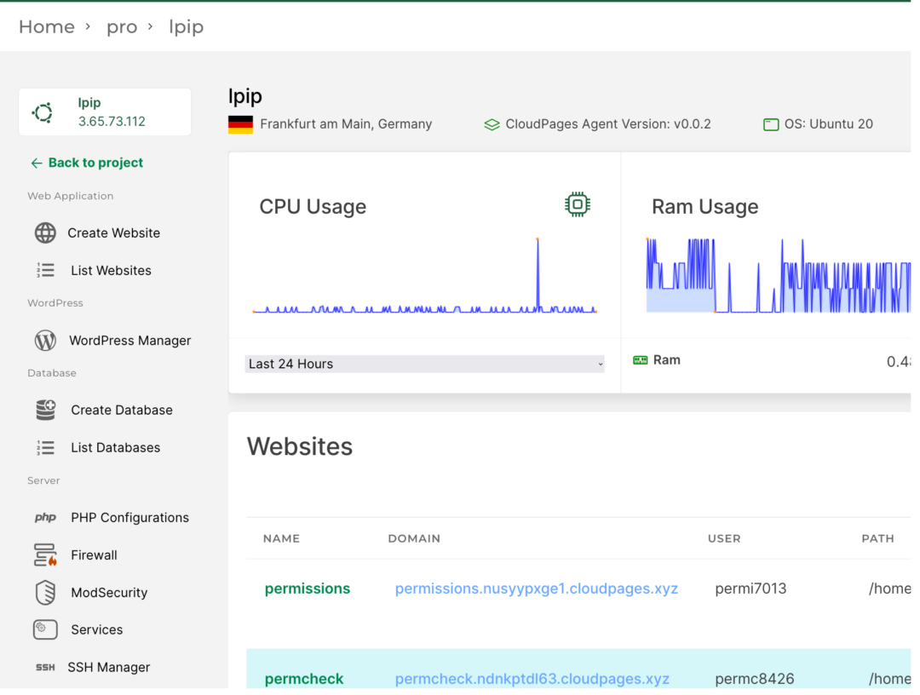Click the Create Database icon
The width and height of the screenshot is (920, 695).
point(45,410)
